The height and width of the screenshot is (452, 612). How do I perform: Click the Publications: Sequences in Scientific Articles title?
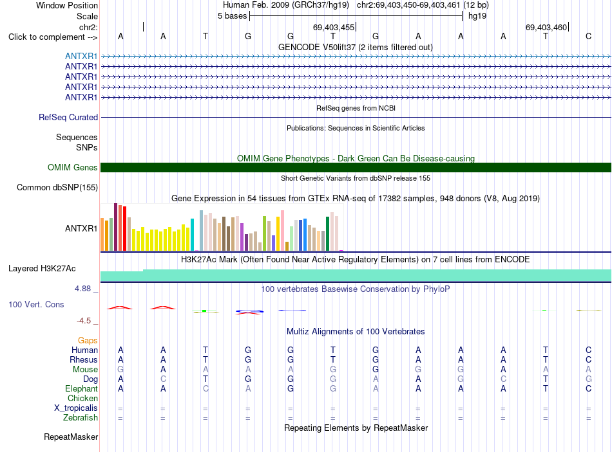356,128
